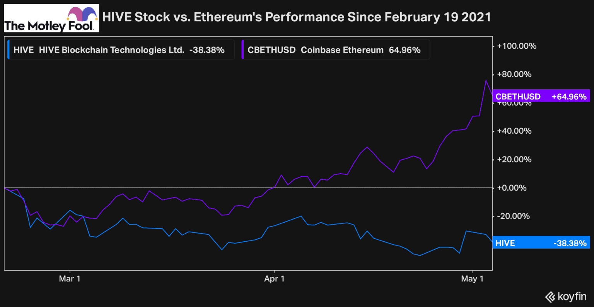Click the +80.00% y-axis label
Viewport: 594px width, 307px height.
coord(514,74)
